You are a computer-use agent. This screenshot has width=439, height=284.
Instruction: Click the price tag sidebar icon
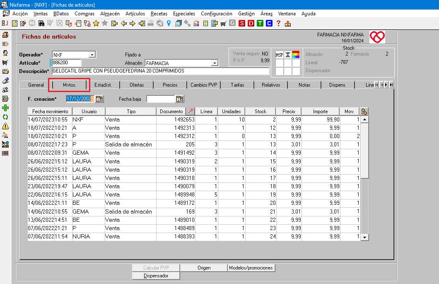tap(5, 44)
